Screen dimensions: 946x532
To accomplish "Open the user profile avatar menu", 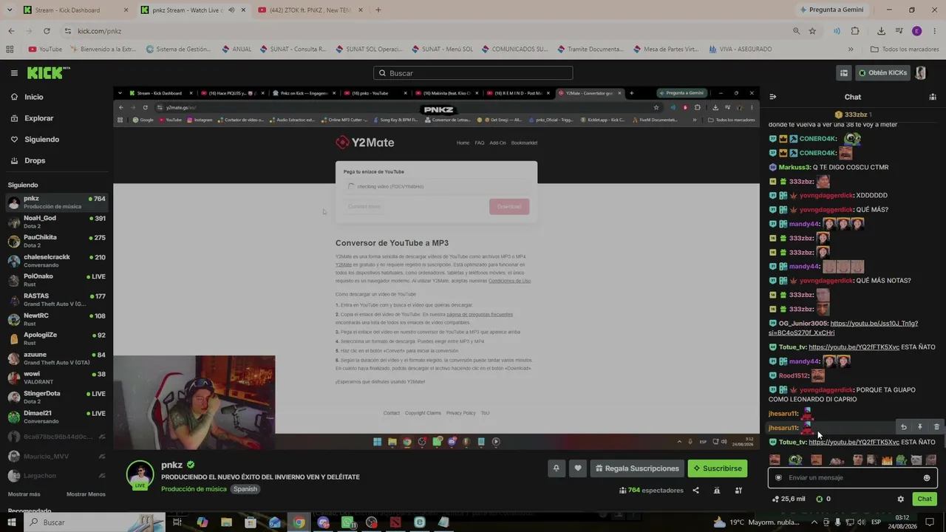I will coord(921,73).
